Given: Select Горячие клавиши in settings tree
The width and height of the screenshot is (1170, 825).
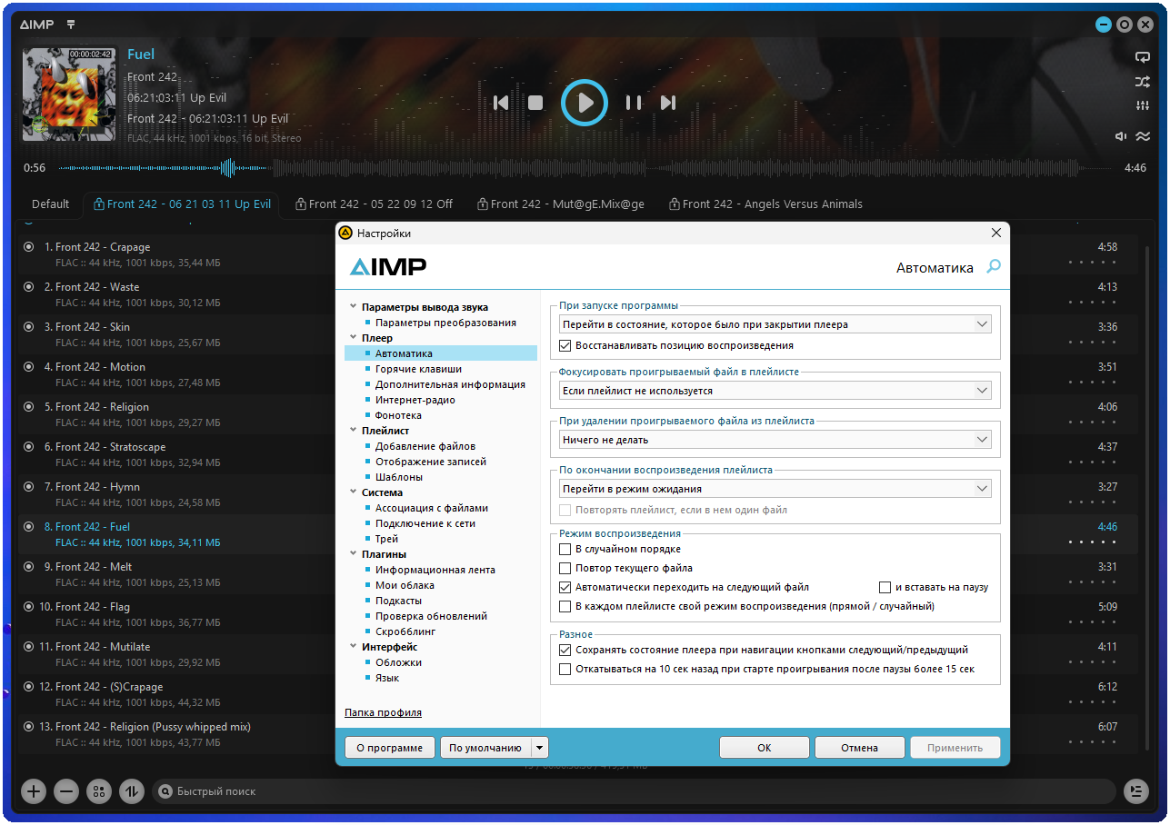Looking at the screenshot, I should coord(418,369).
